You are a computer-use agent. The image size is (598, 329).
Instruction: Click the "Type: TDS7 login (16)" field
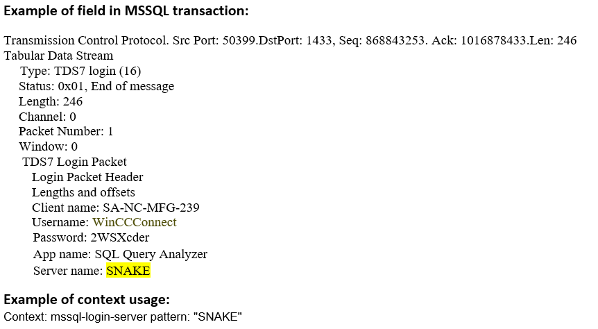click(x=81, y=71)
